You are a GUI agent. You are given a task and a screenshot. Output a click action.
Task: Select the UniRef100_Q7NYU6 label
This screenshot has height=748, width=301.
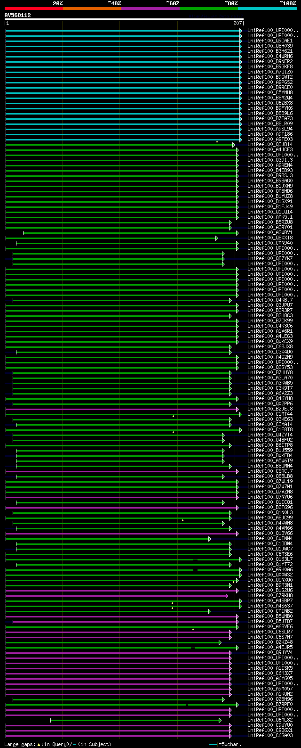click(x=270, y=497)
